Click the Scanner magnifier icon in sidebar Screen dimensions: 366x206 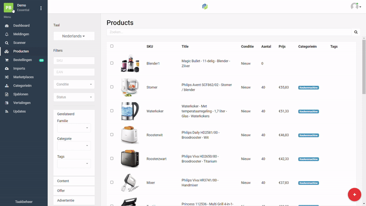(7, 43)
